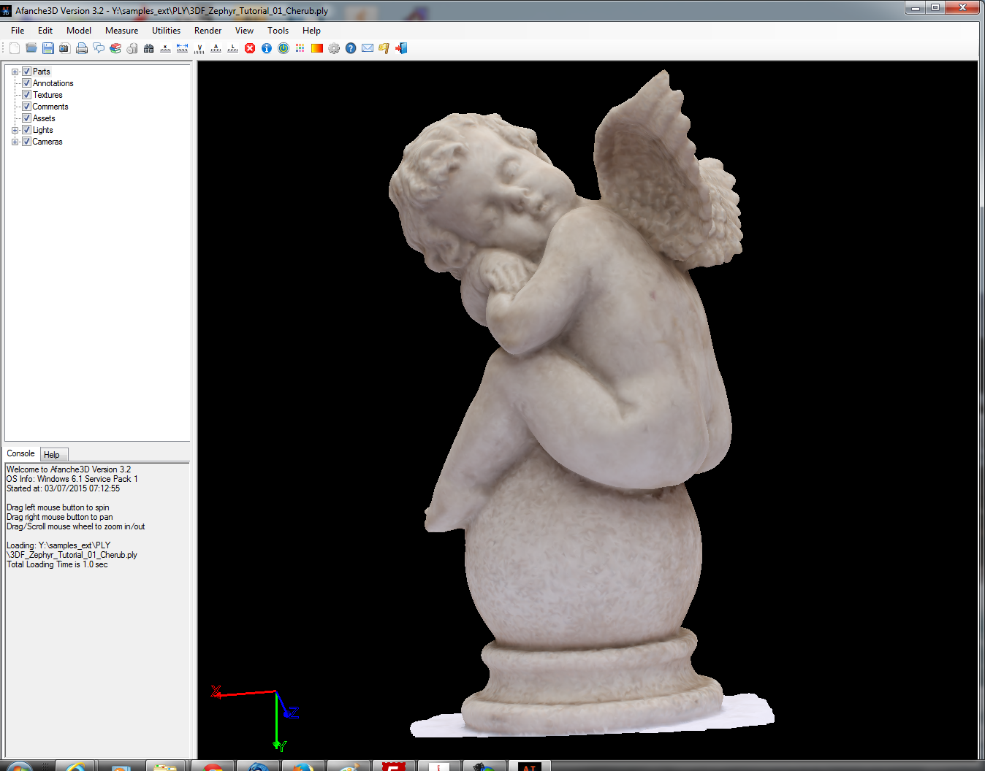Click the exit door icon
985x771 pixels.
[x=401, y=48]
